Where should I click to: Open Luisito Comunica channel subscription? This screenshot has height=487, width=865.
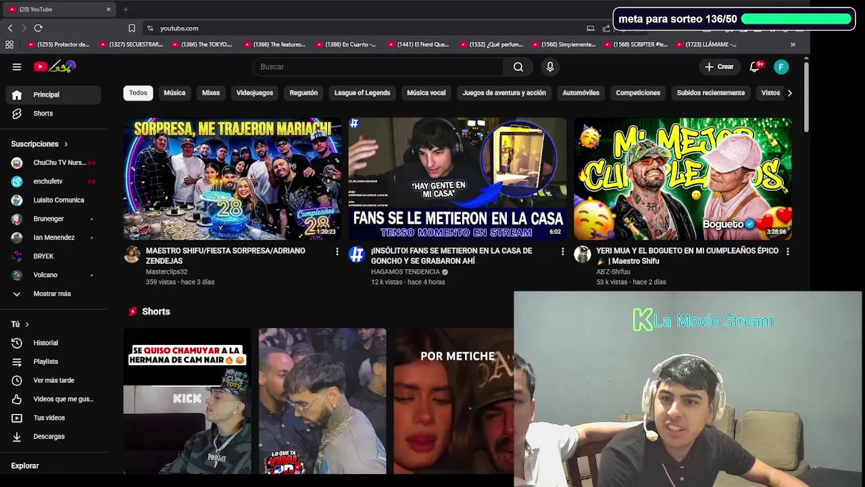(53, 200)
